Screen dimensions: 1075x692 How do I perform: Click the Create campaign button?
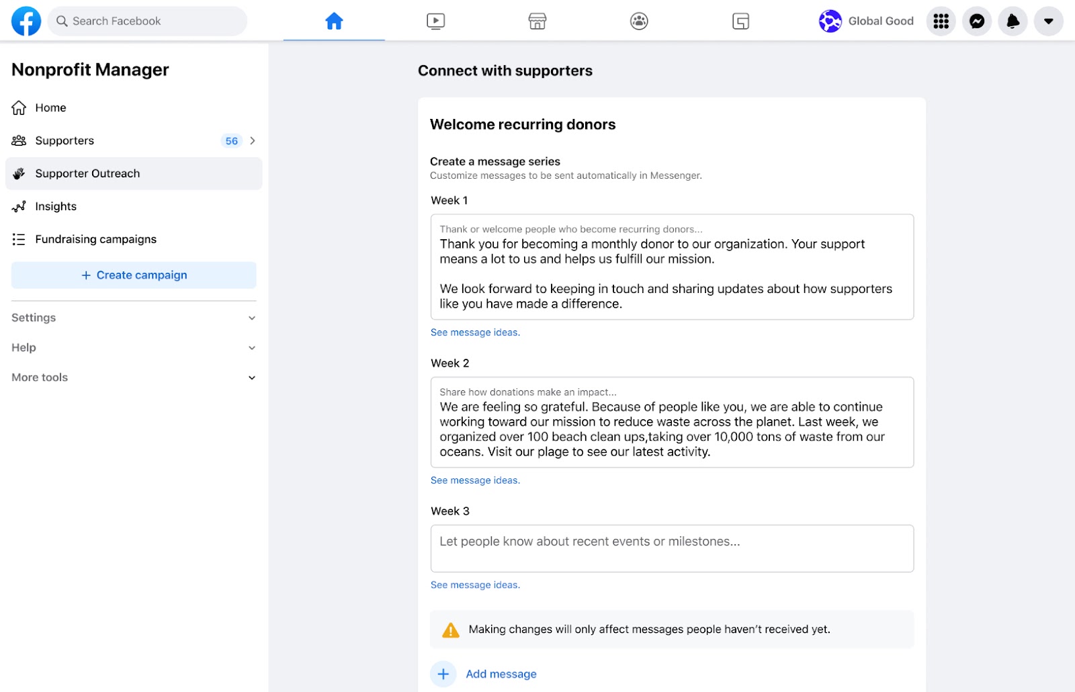[x=134, y=275]
